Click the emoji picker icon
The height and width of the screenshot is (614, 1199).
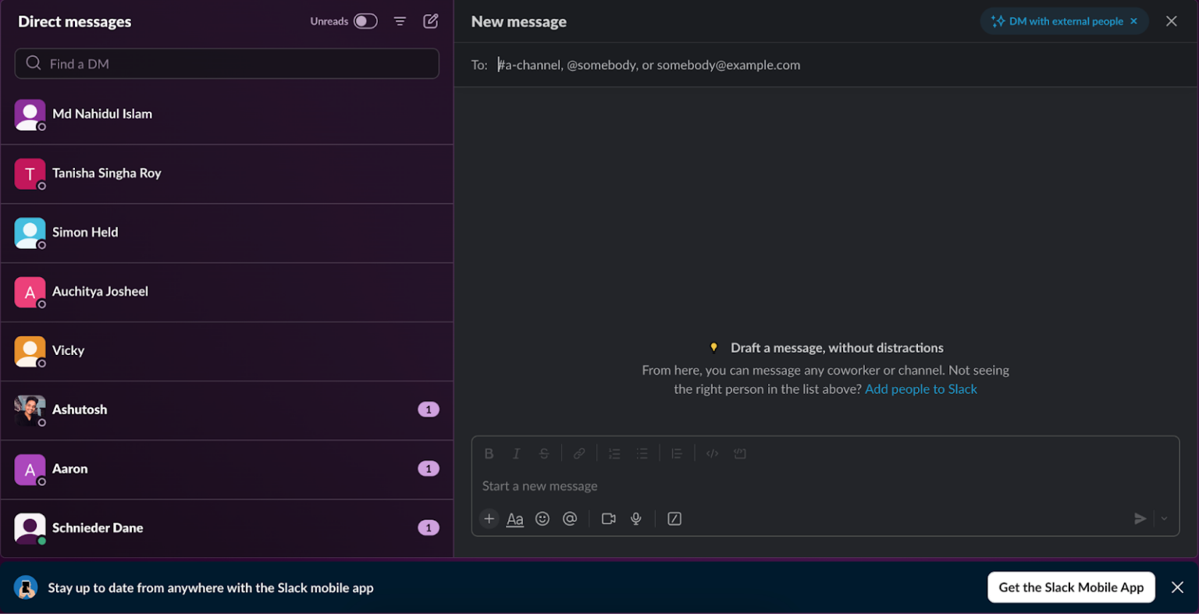pos(543,519)
